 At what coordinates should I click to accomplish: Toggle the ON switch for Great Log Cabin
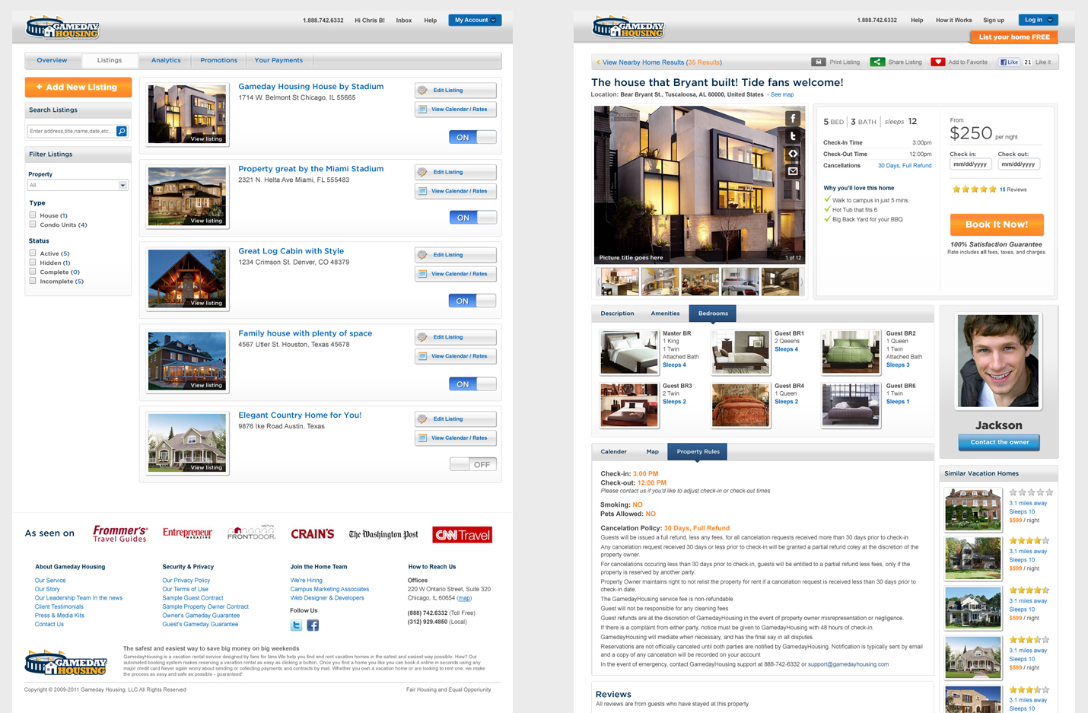472,301
